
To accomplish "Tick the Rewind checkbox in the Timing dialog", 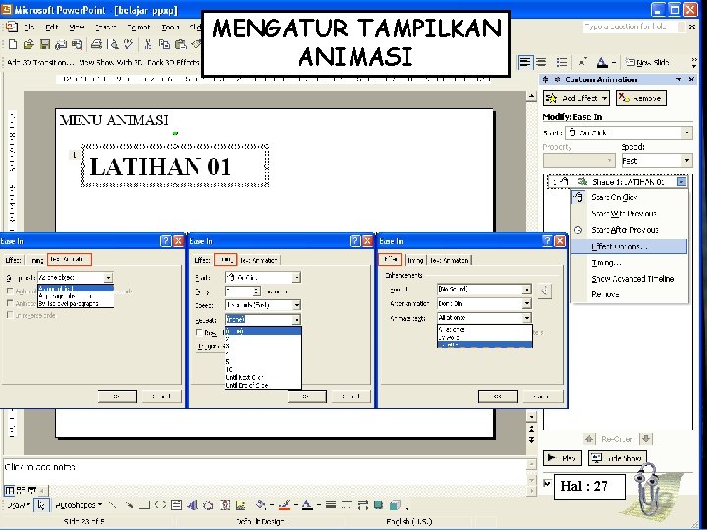I will [x=199, y=333].
